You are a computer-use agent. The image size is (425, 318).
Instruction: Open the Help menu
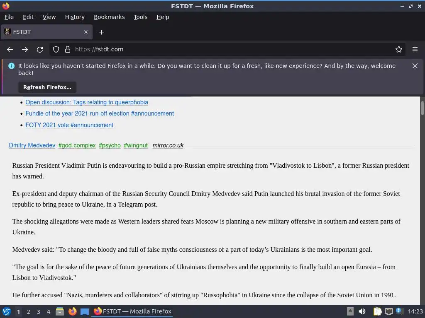(163, 17)
